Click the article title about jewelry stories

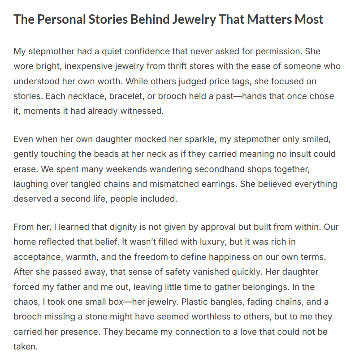tap(168, 20)
